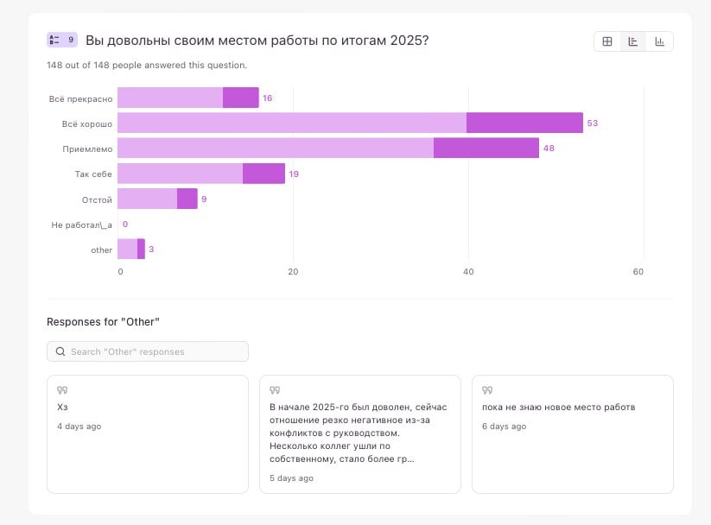Click the Responses for "Other" heading
This screenshot has height=525, width=711.
tap(103, 321)
